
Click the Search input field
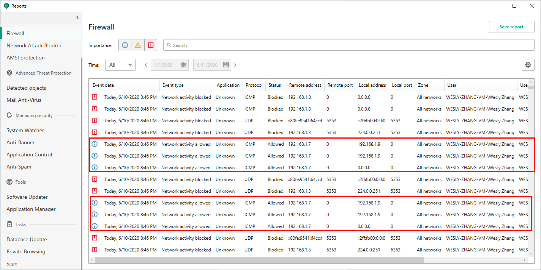click(349, 45)
